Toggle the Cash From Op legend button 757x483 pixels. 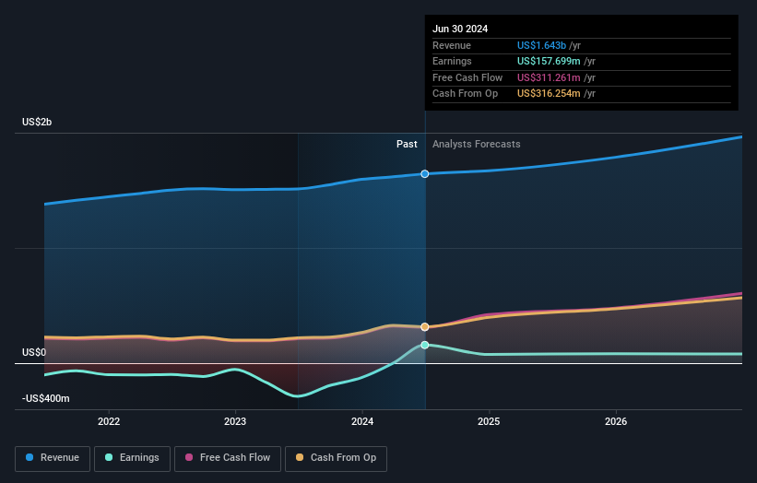(336, 458)
